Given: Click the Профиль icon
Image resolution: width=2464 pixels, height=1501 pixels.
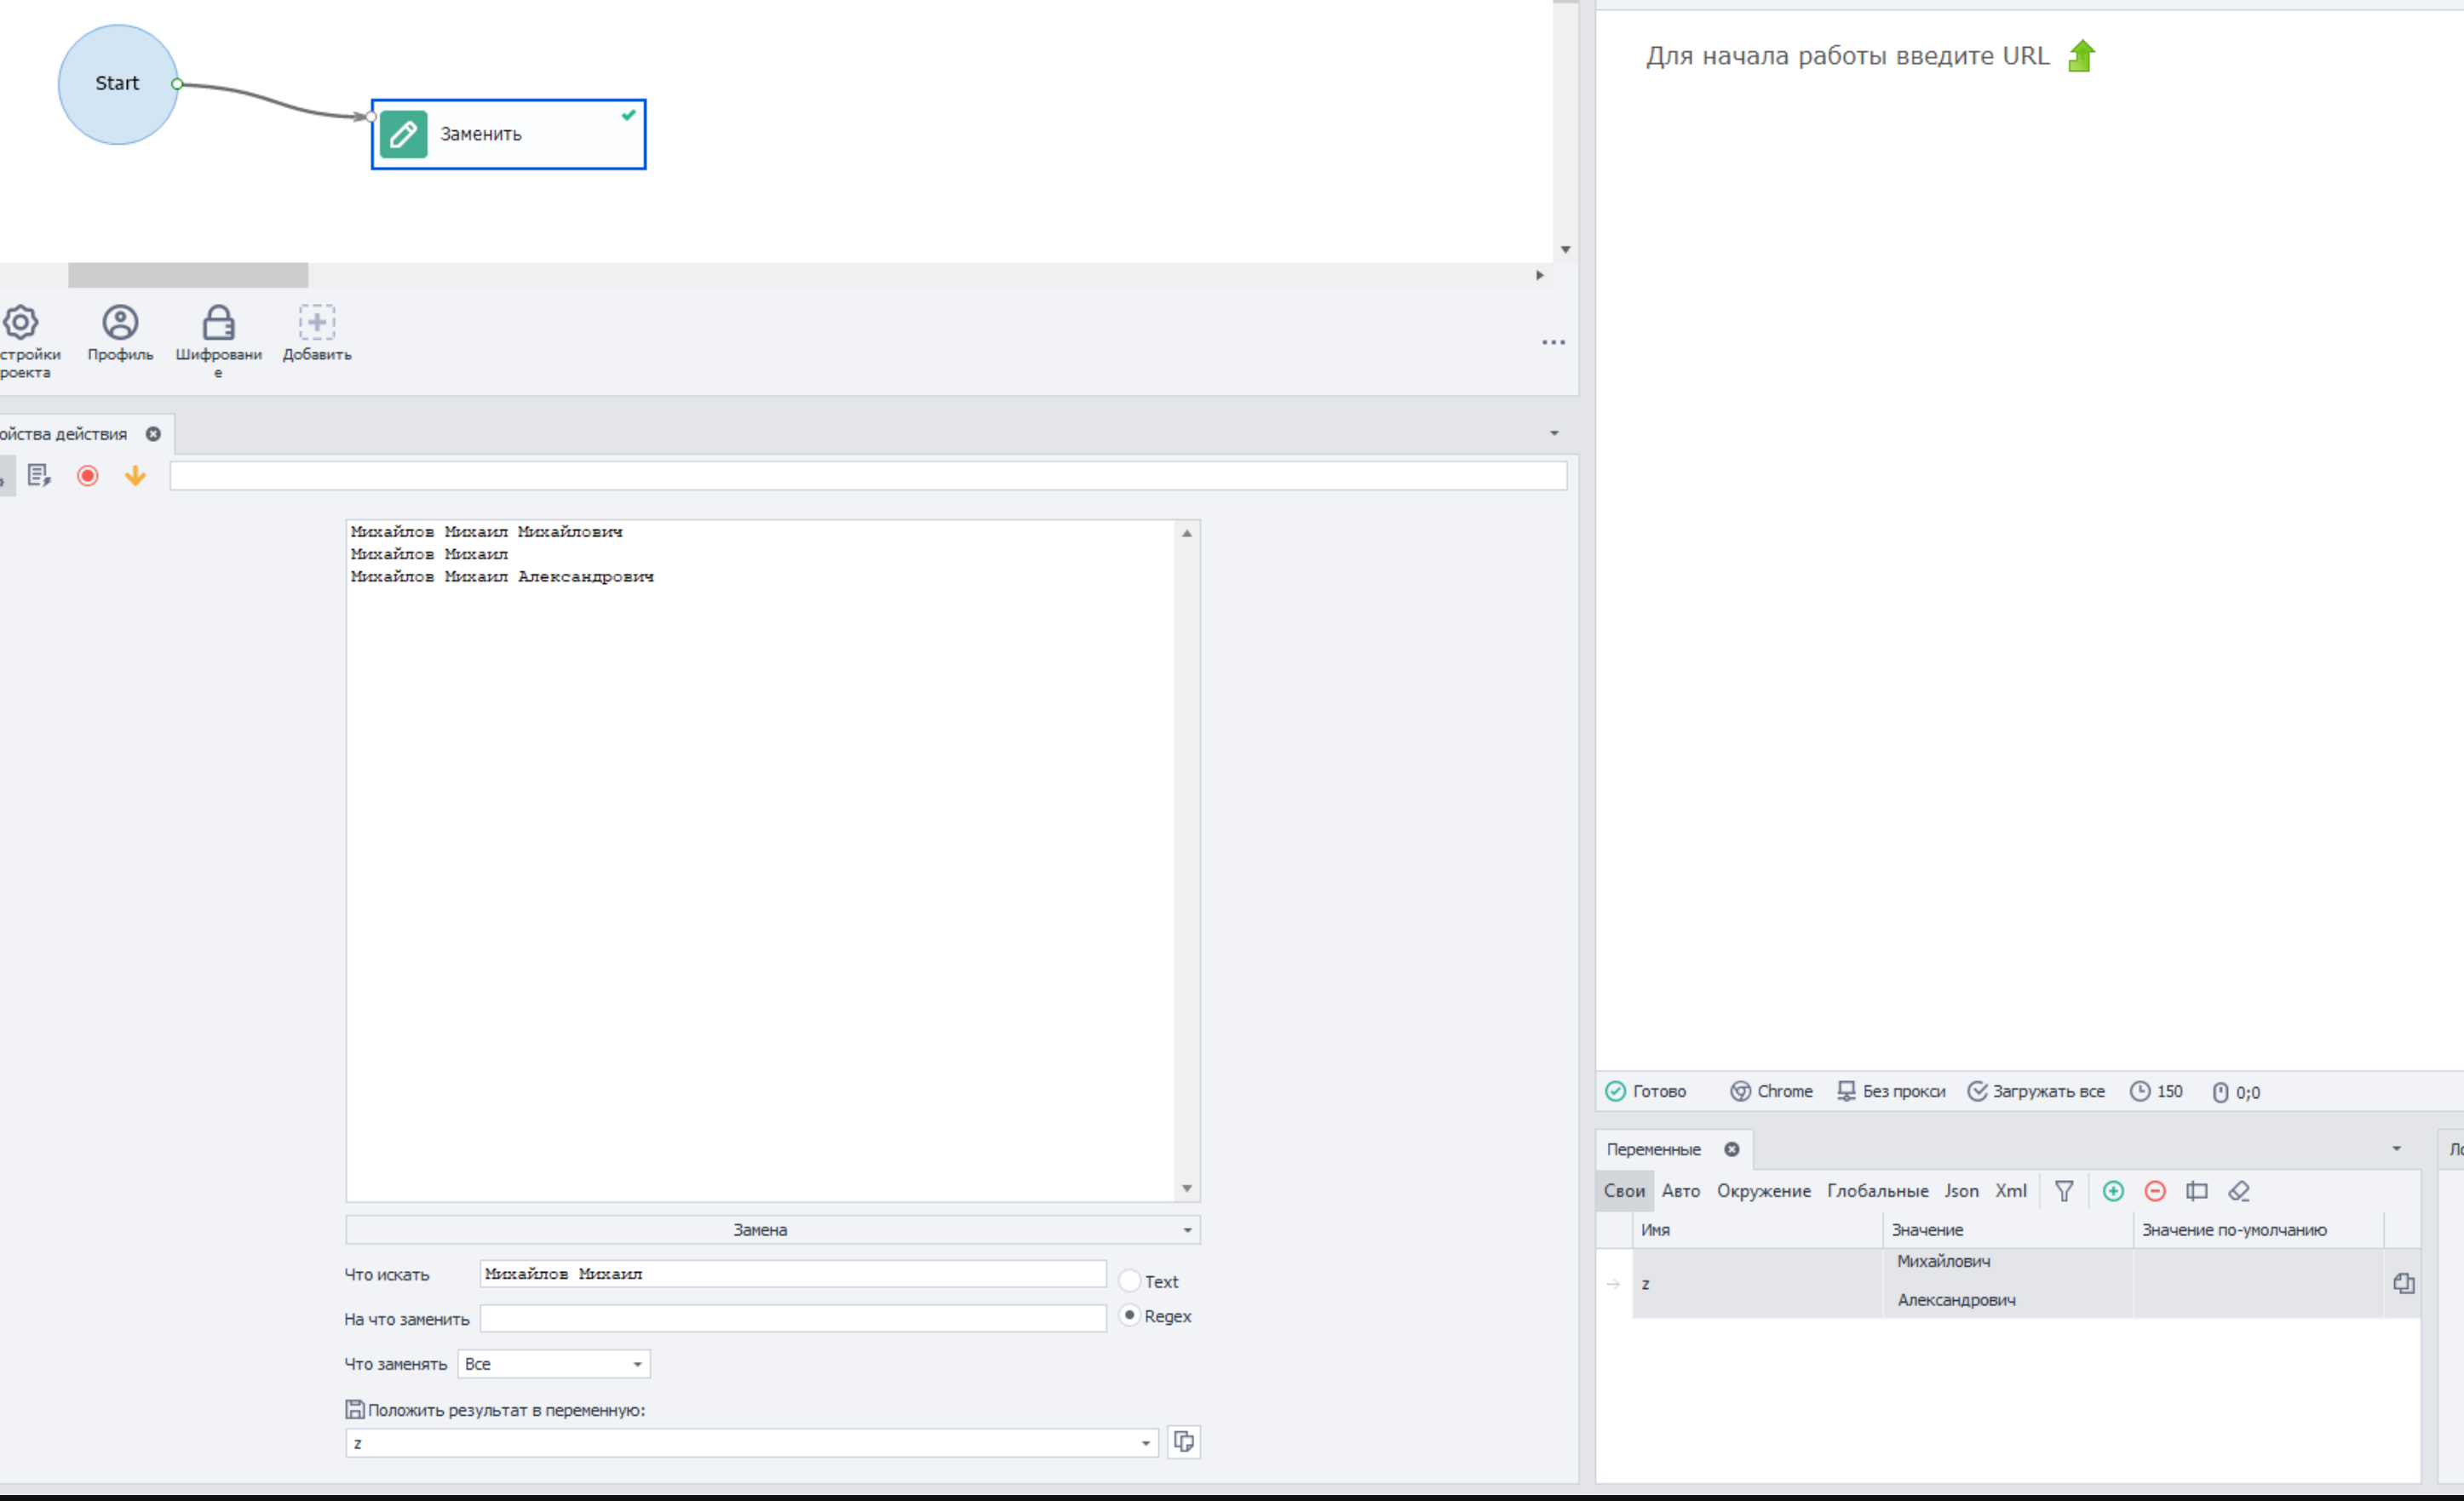Looking at the screenshot, I should [120, 324].
